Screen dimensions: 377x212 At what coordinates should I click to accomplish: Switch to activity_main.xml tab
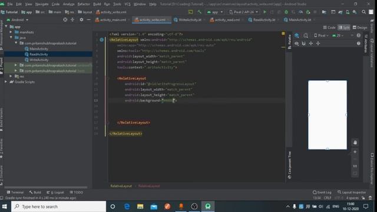113,20
